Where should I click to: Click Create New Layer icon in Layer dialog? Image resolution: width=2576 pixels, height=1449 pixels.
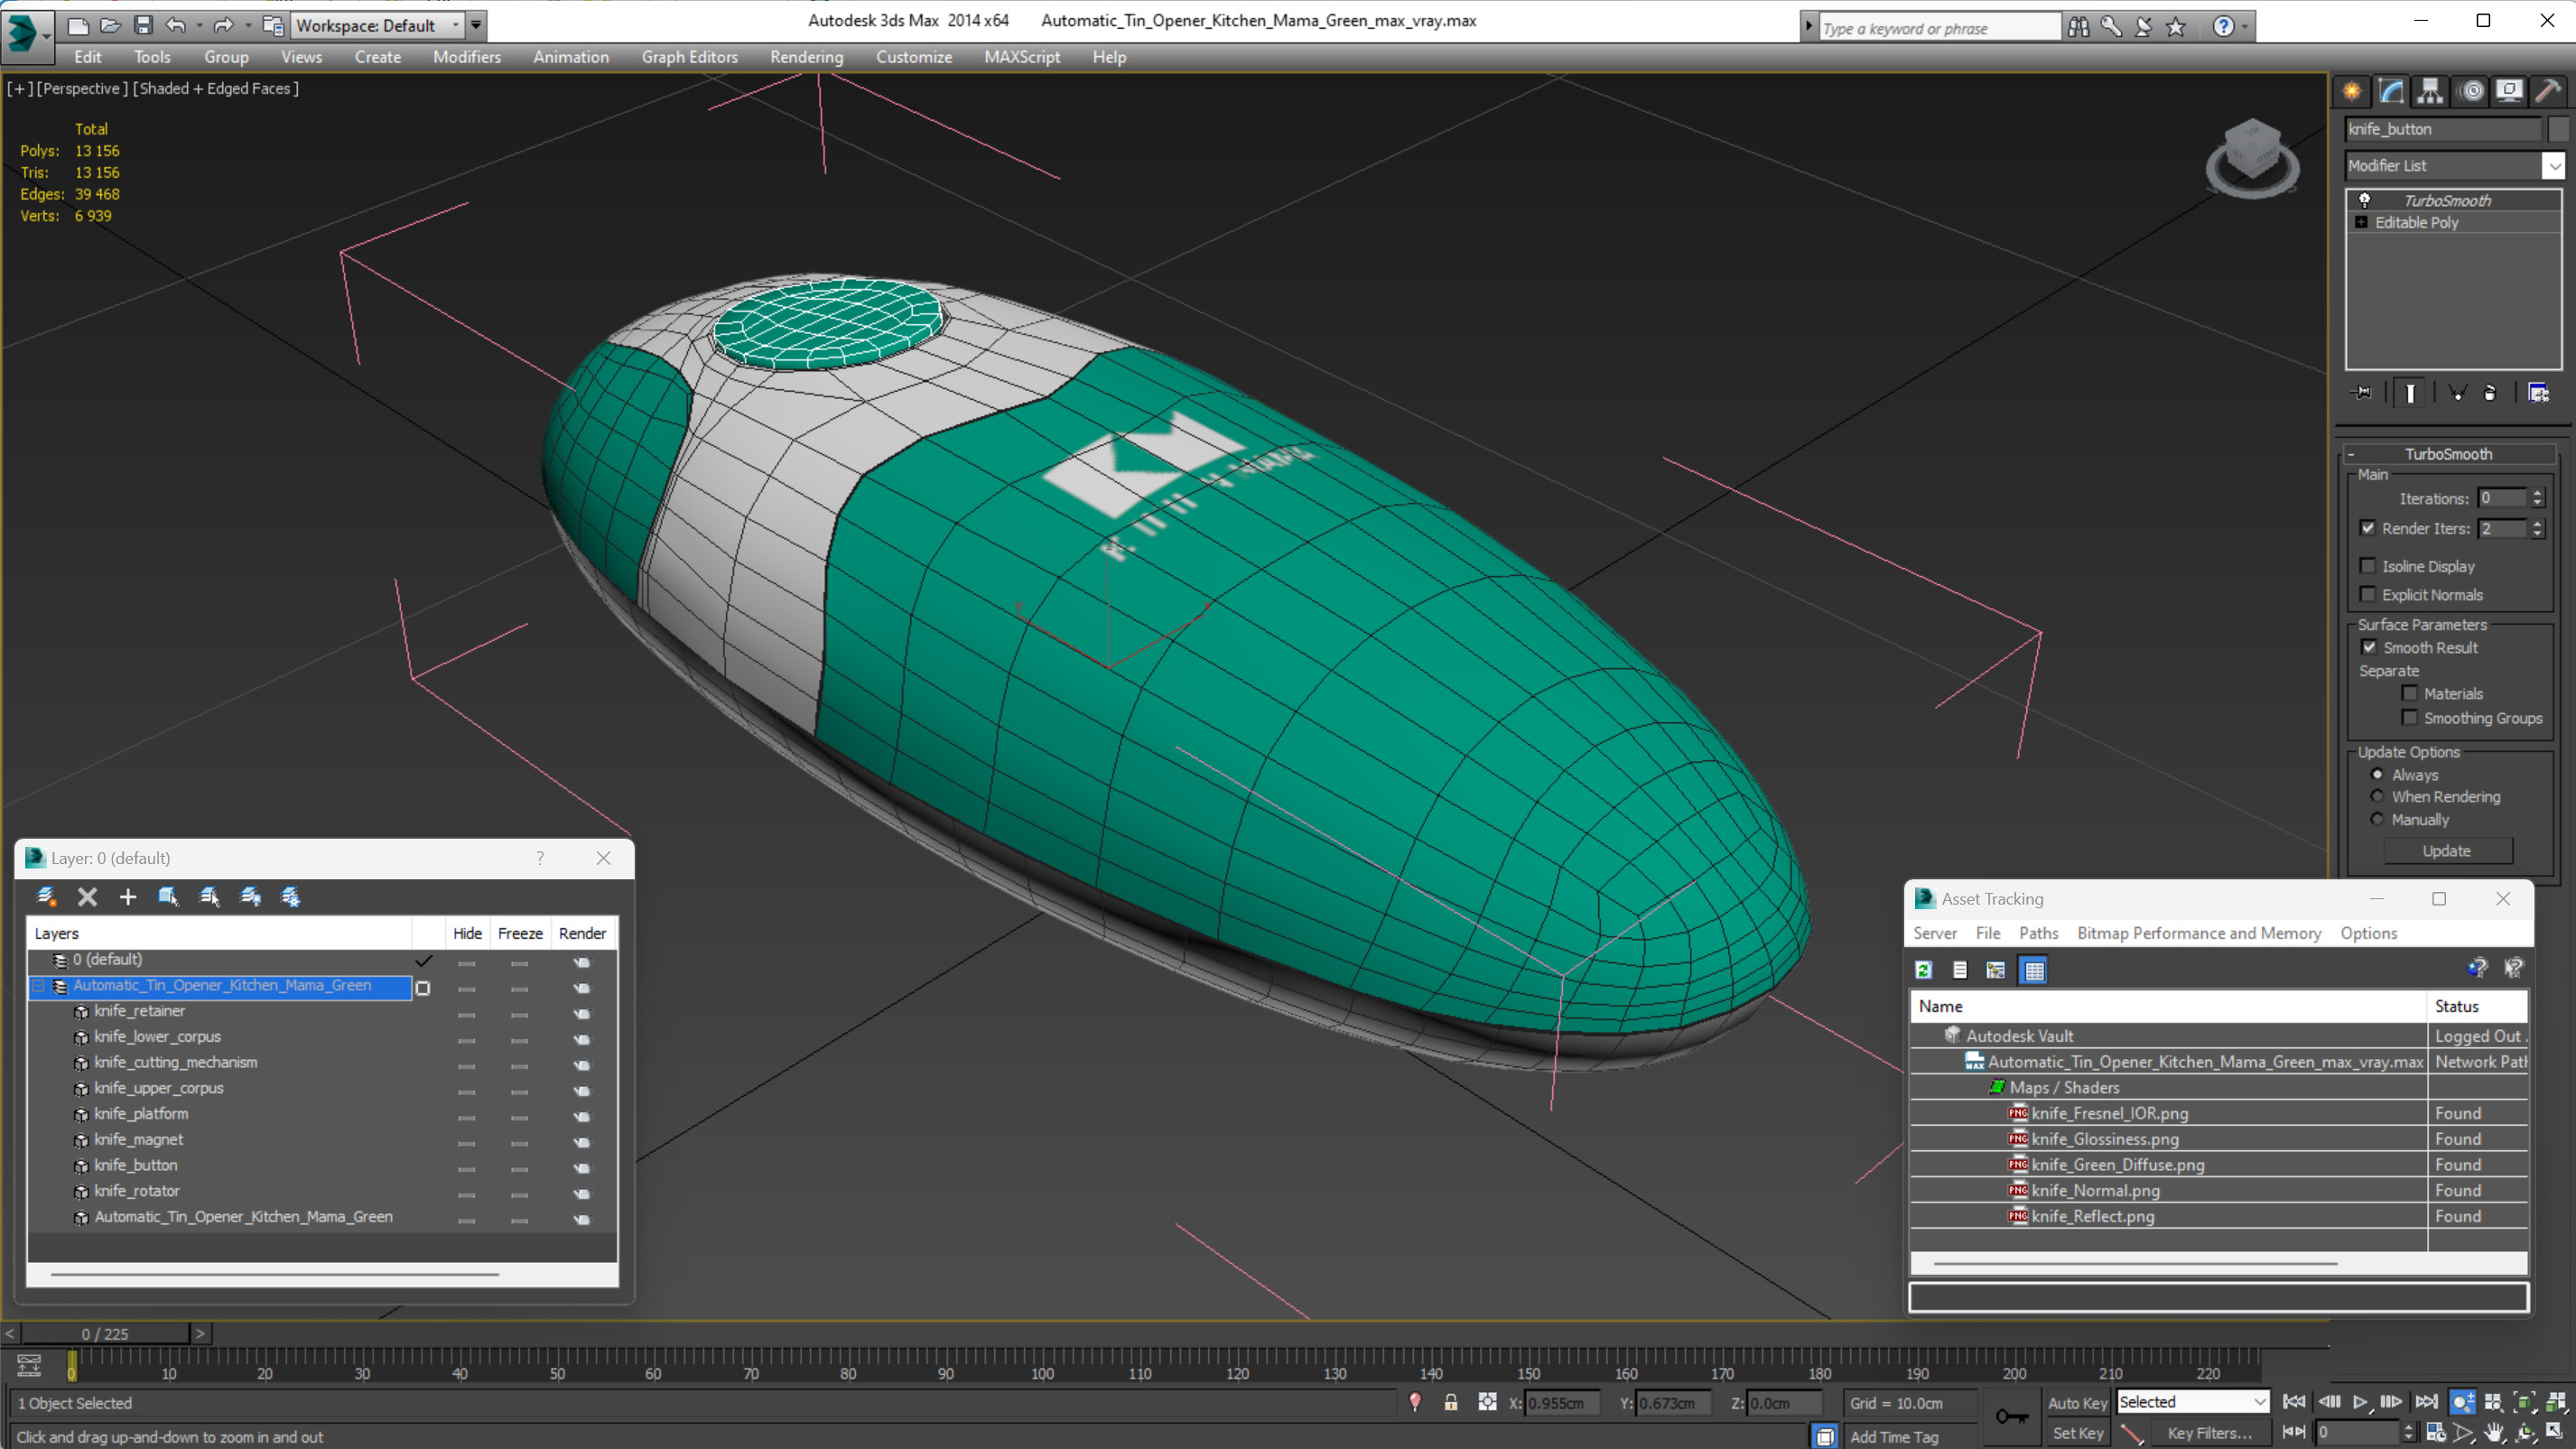point(46,897)
